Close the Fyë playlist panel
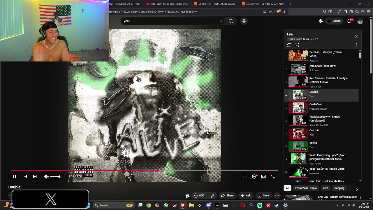Image resolution: width=373 pixels, height=210 pixels. coord(356,36)
